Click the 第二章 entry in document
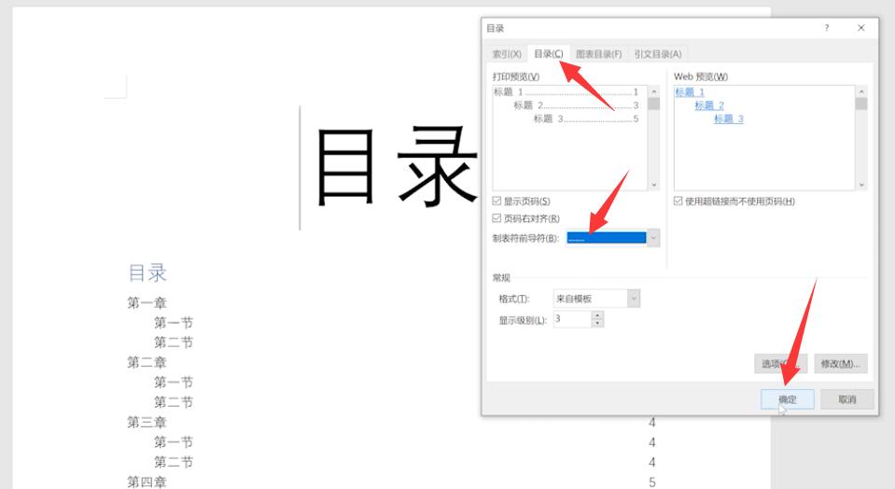 tap(147, 362)
